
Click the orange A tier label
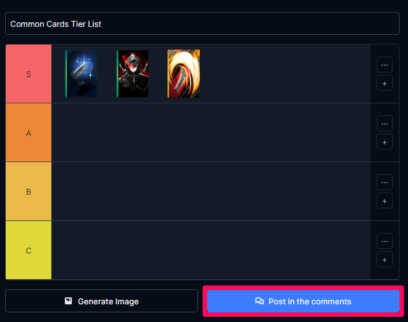(x=29, y=133)
